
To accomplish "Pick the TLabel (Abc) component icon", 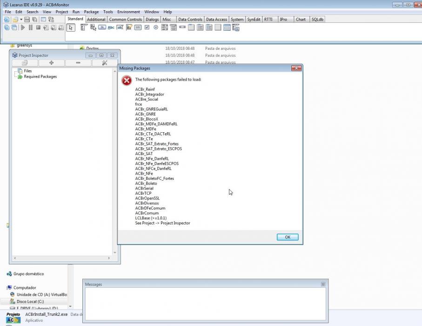I will click(111, 27).
